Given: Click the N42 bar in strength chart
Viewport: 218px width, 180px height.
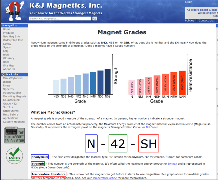Looking at the screenshot, I should click(x=78, y=85).
